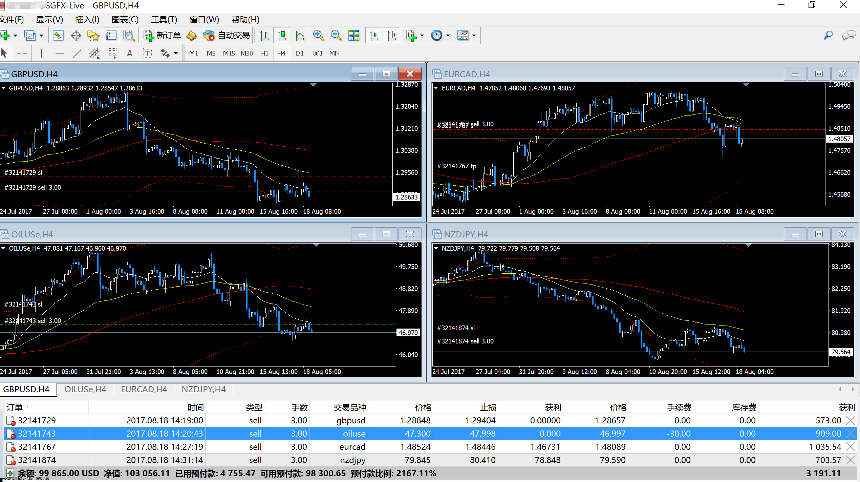Viewport: 860px width, 482px height.
Task: Expand the arrows objects dropdown in the drawing toolbar
Action: 176,53
